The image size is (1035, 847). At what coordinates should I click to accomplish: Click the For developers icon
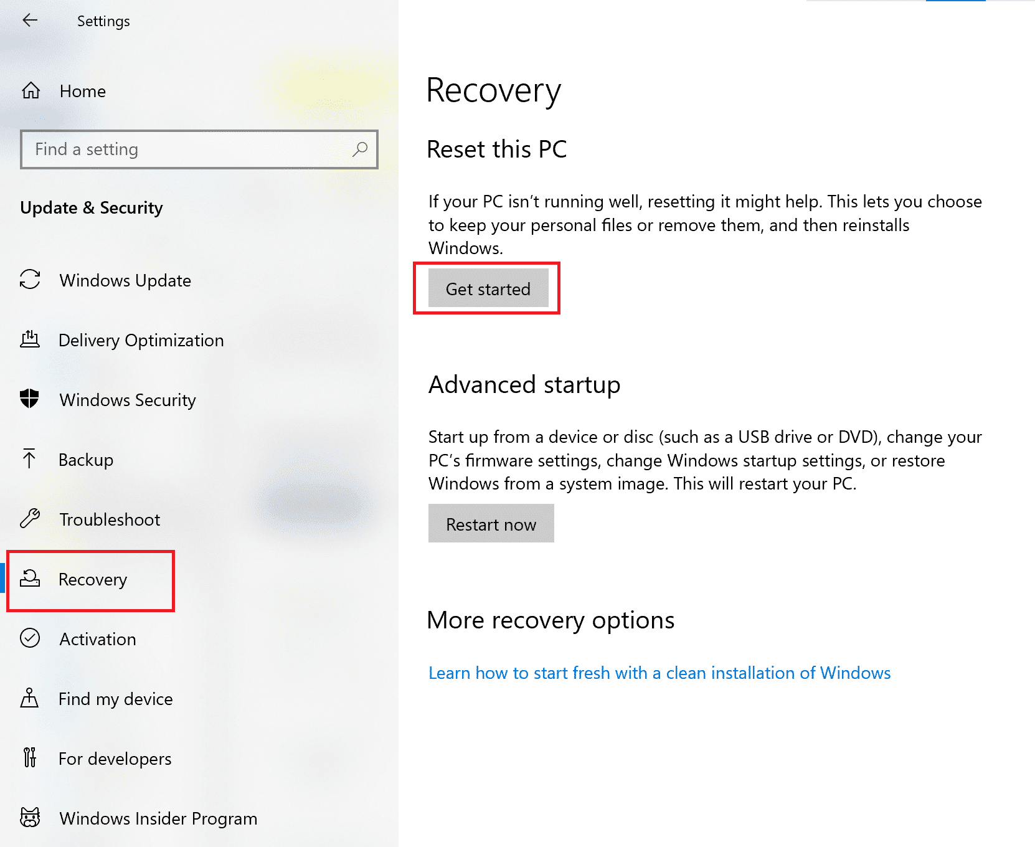[x=29, y=759]
